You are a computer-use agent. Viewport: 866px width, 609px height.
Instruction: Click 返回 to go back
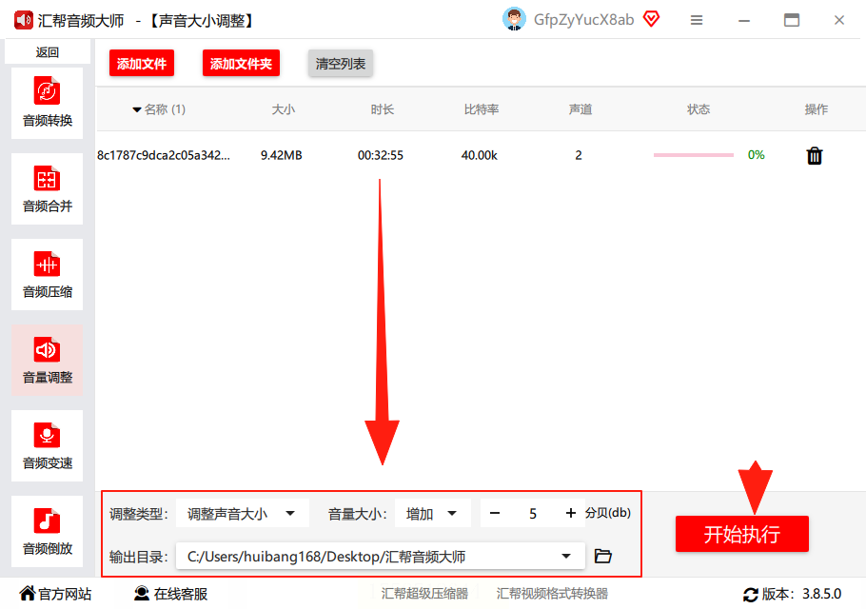48,52
